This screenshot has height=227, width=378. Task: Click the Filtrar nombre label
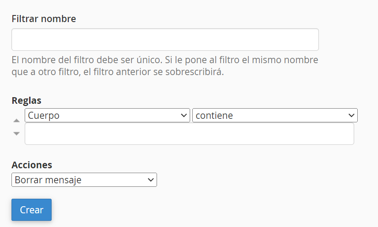(x=44, y=19)
